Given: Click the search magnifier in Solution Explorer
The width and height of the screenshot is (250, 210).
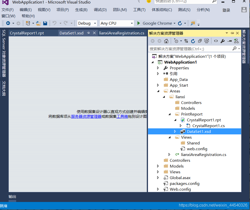Looking at the screenshot, I should [x=235, y=48].
